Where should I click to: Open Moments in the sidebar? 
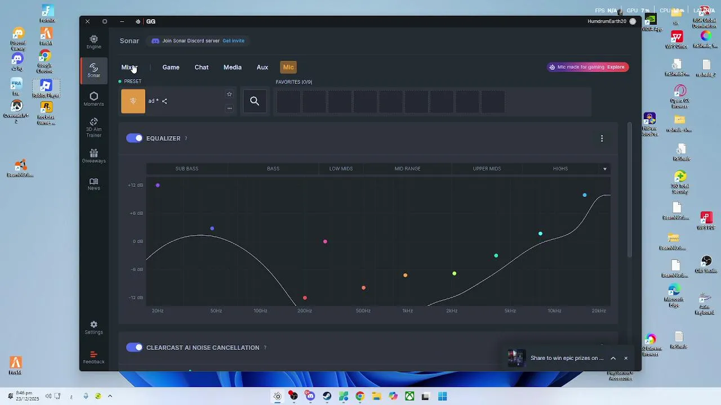click(x=94, y=99)
